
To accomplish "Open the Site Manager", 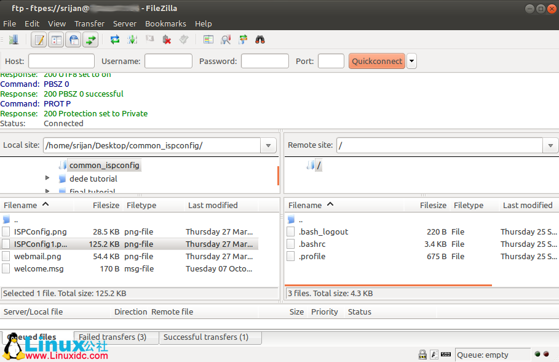I will coord(14,39).
